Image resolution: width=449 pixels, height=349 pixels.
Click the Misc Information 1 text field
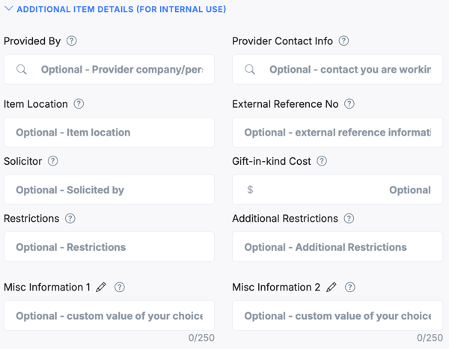109,316
